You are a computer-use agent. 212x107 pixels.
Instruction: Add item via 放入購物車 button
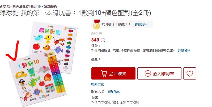(x=159, y=73)
